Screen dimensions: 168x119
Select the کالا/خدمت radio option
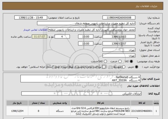coord(105,61)
